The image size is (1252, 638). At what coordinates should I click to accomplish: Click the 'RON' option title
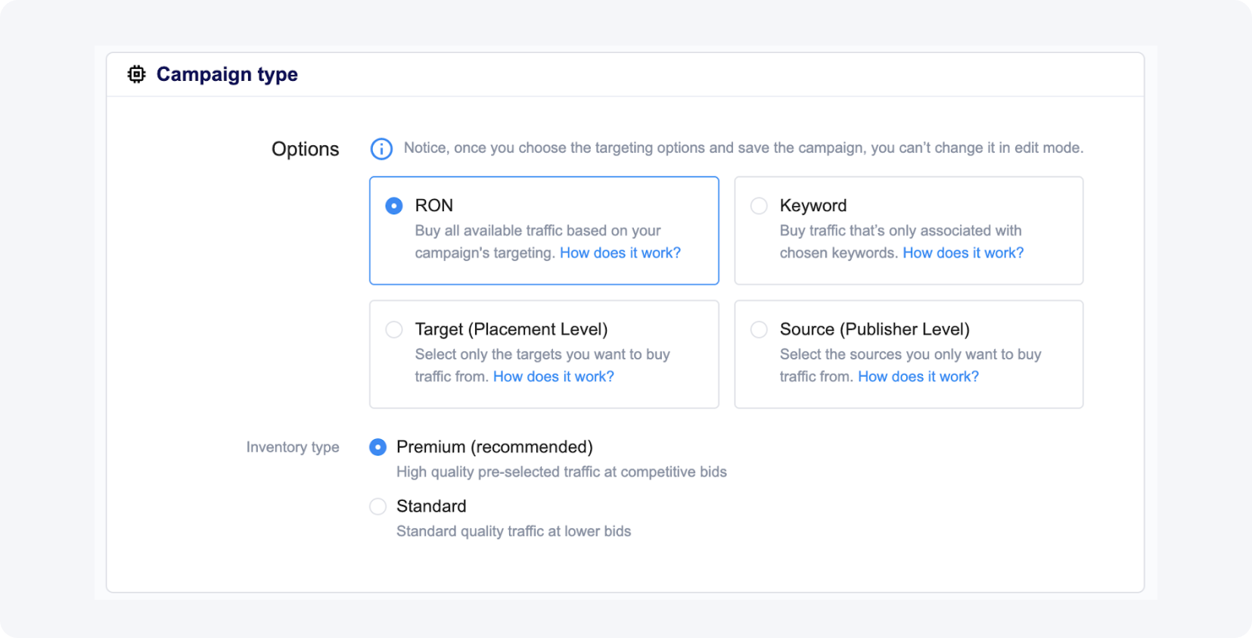tap(434, 206)
